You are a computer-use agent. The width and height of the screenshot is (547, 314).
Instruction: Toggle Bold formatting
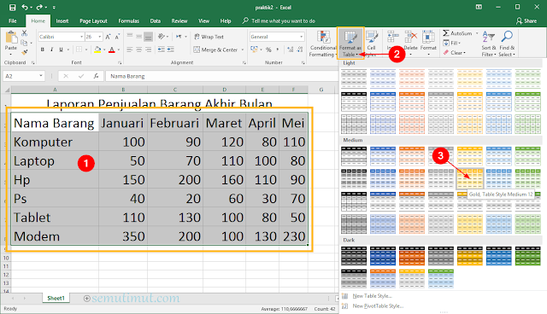pos(42,49)
